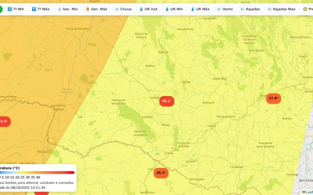Select the Tº Máx variable button
Image resolution: width=313 pixels, height=195 pixels.
click(x=41, y=9)
